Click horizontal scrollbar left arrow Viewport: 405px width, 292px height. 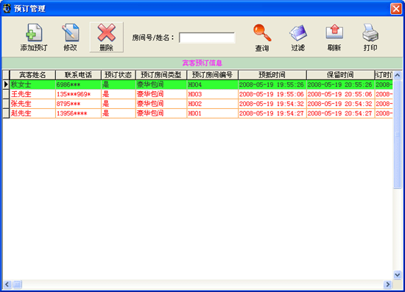point(7,284)
